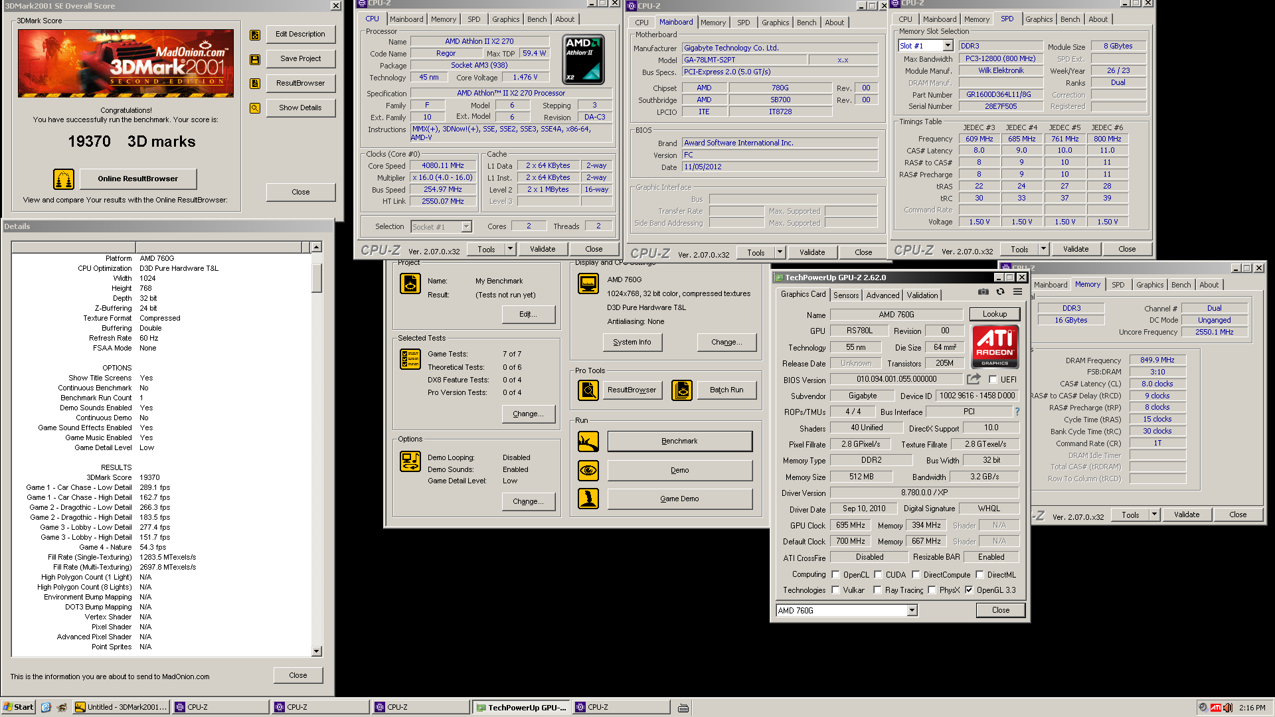Viewport: 1275px width, 717px height.
Task: Click the Benchmark run icon
Action: 588,441
